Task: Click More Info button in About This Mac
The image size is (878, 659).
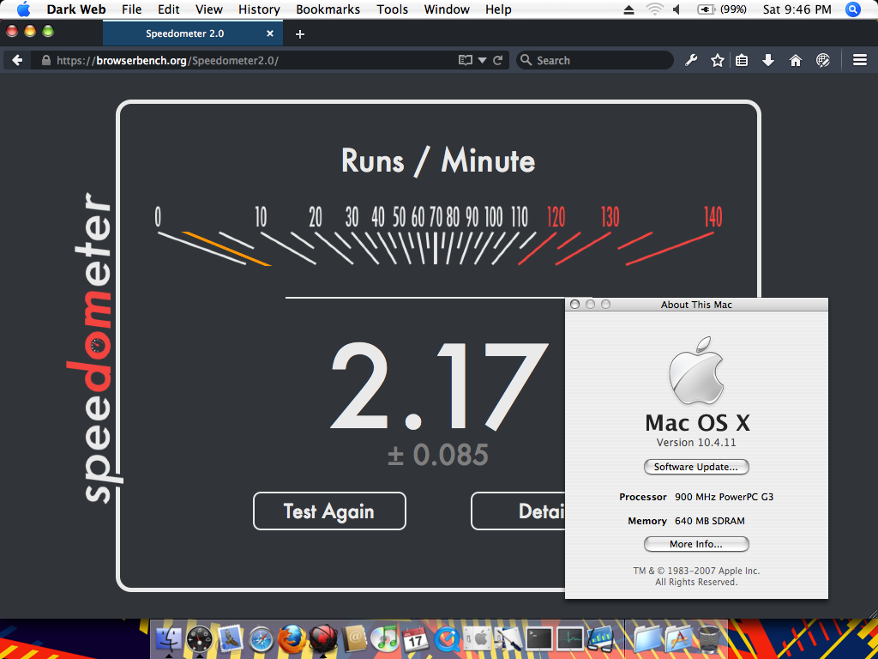Action: [696, 543]
